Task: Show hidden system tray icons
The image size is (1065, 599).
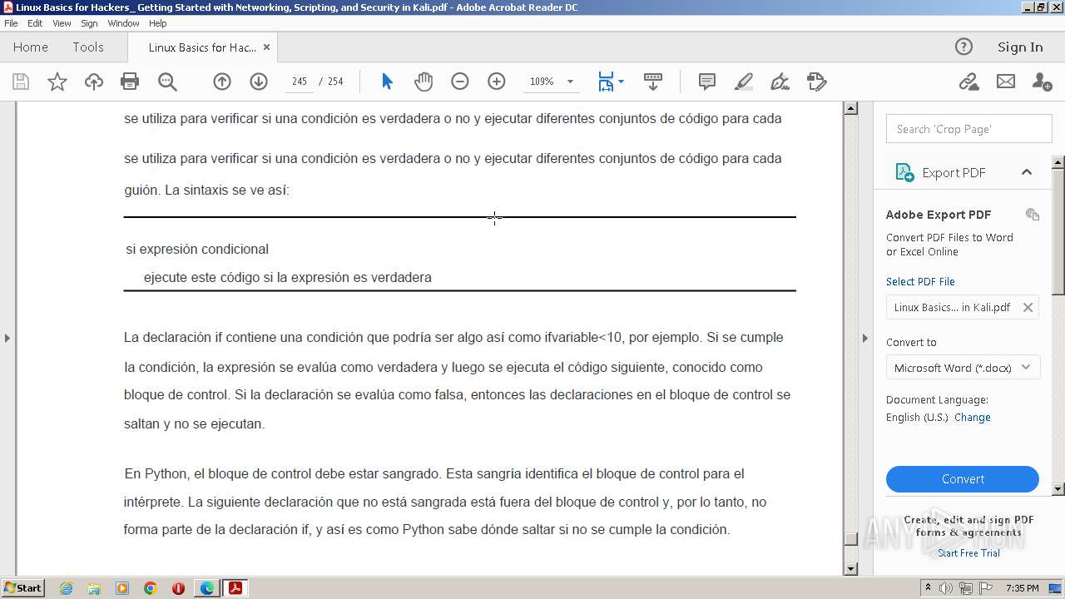Action: [928, 588]
